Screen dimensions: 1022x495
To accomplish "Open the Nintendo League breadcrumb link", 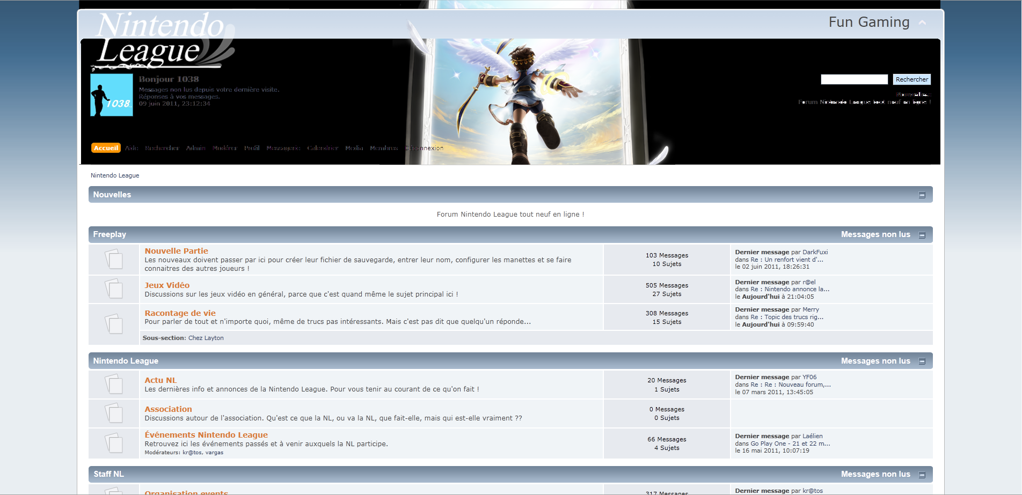I will (x=115, y=175).
